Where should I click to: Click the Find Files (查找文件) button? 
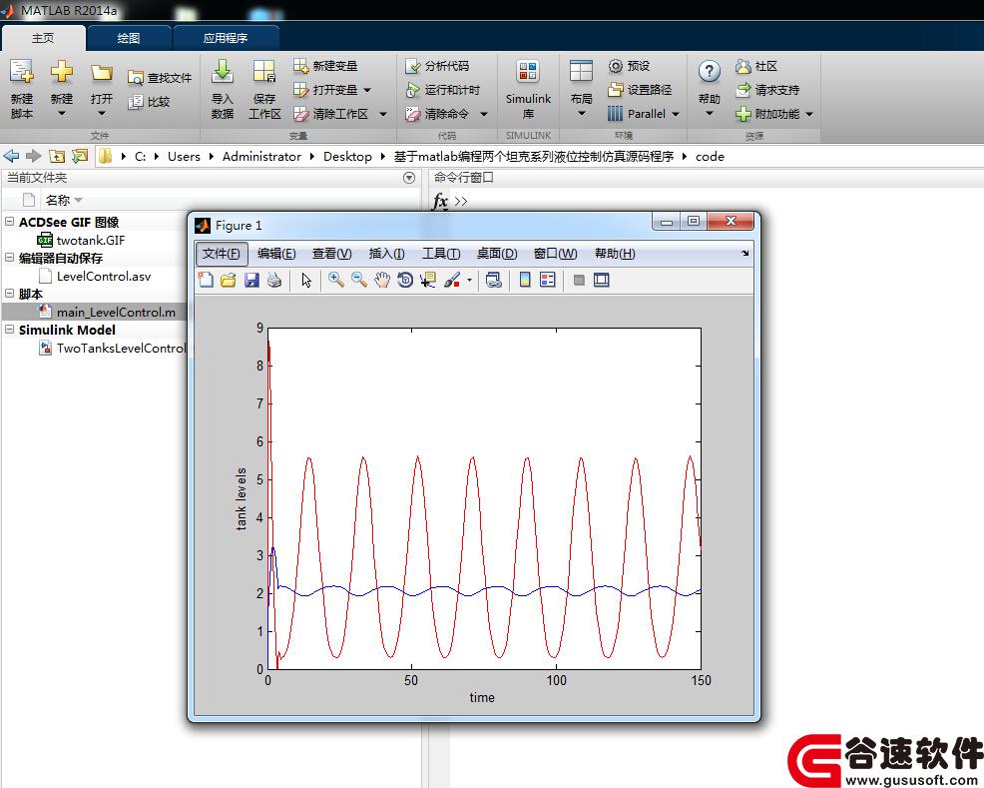pyautogui.click(x=160, y=77)
